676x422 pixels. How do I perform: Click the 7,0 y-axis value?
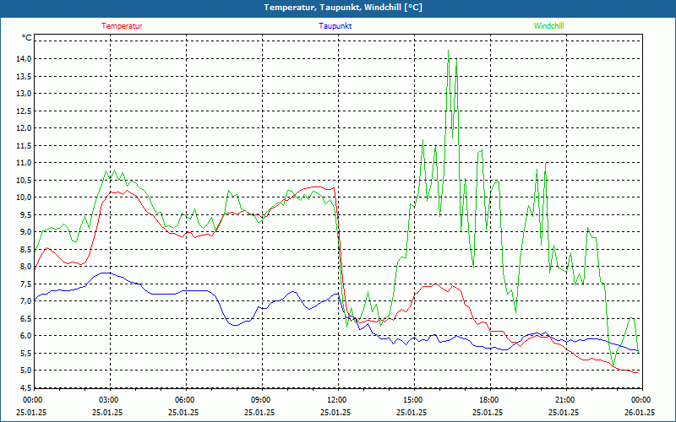[x=26, y=301]
